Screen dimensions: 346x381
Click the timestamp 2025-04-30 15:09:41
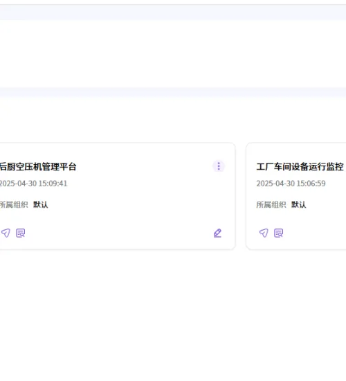tap(33, 184)
